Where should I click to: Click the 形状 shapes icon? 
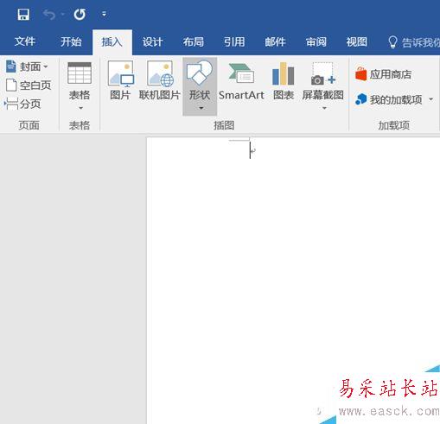click(200, 72)
